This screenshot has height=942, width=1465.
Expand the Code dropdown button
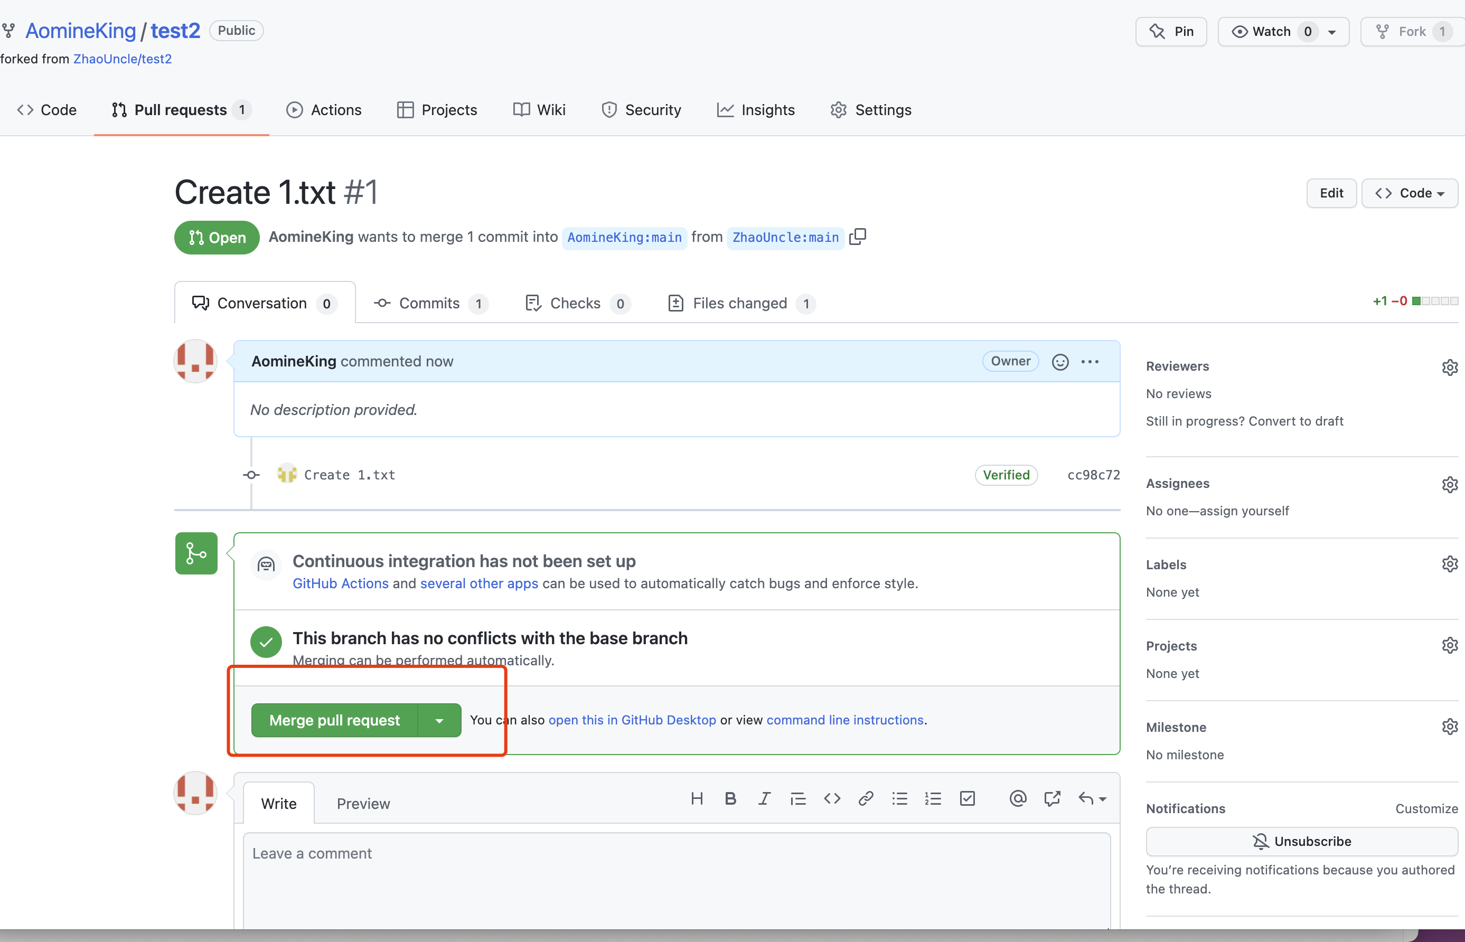point(1410,193)
